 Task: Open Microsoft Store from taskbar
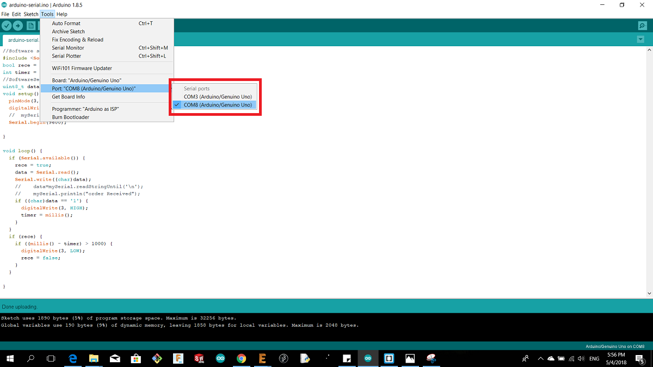point(135,359)
